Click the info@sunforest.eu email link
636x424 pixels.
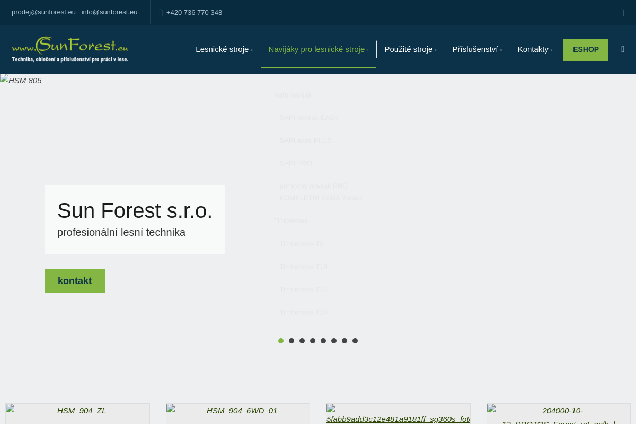(109, 12)
